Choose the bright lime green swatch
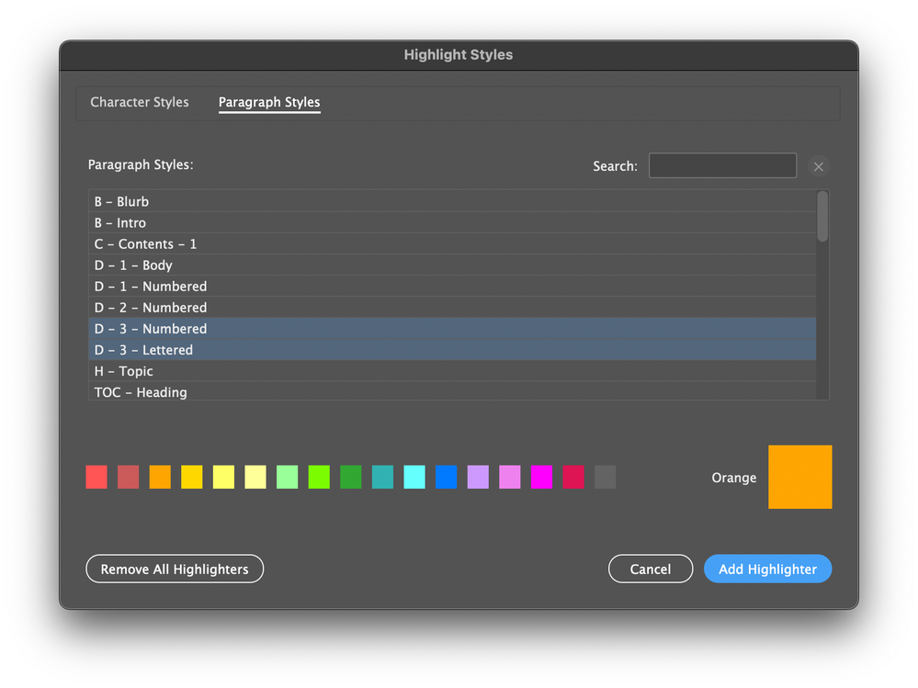This screenshot has width=918, height=688. coord(319,477)
